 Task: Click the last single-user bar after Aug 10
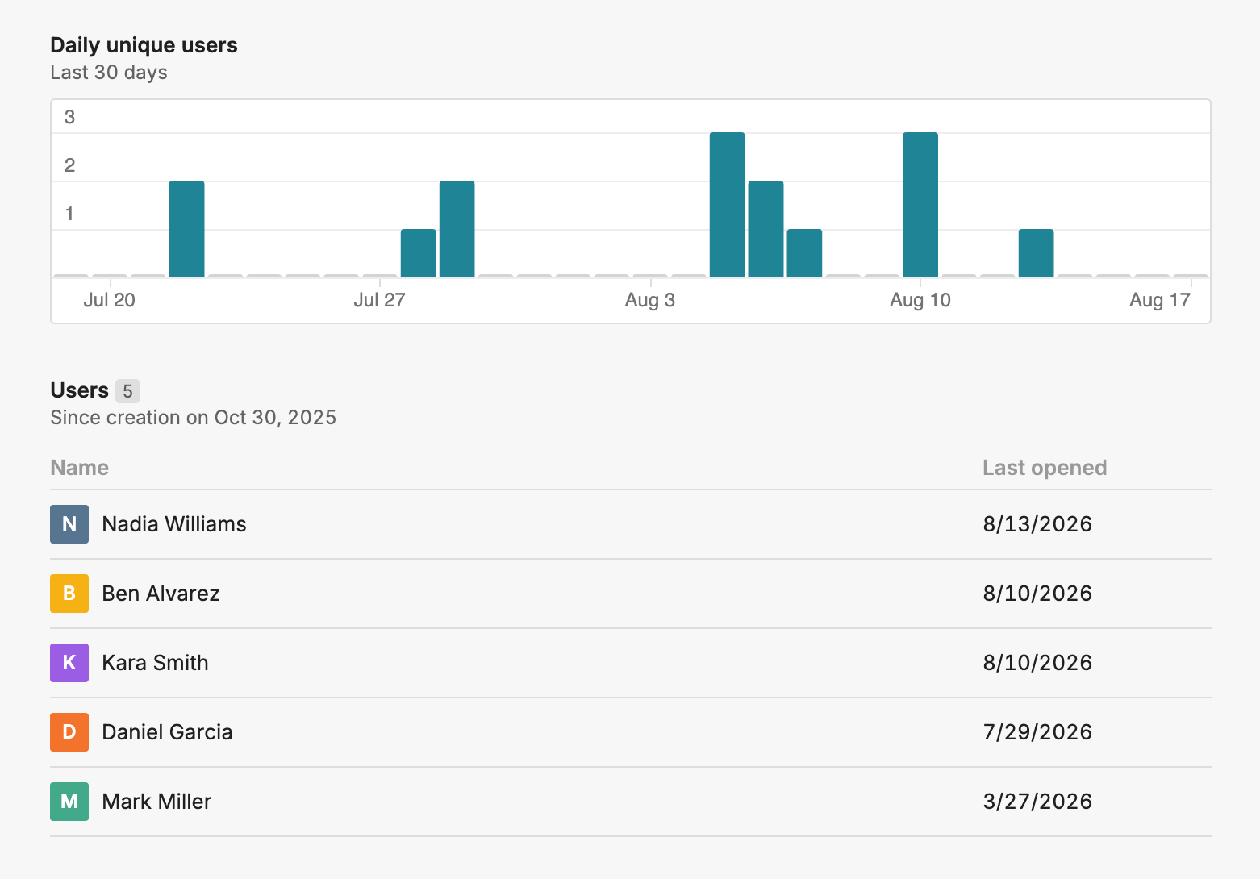tap(1037, 253)
